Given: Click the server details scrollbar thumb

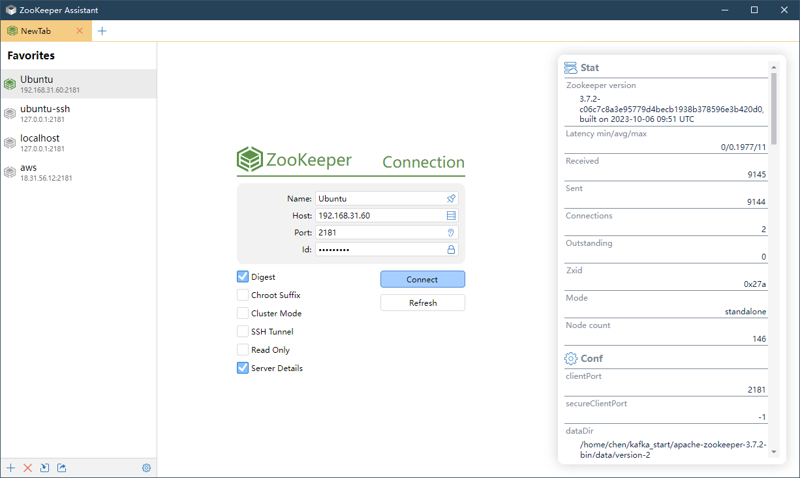Looking at the screenshot, I should pyautogui.click(x=774, y=108).
